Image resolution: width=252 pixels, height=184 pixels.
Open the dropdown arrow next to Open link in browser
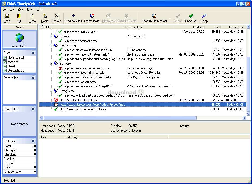pyautogui.click(x=170, y=18)
